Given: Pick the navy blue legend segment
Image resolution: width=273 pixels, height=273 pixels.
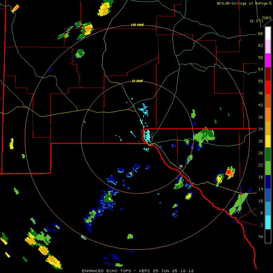Looking at the screenshot, I should pos(268,182).
